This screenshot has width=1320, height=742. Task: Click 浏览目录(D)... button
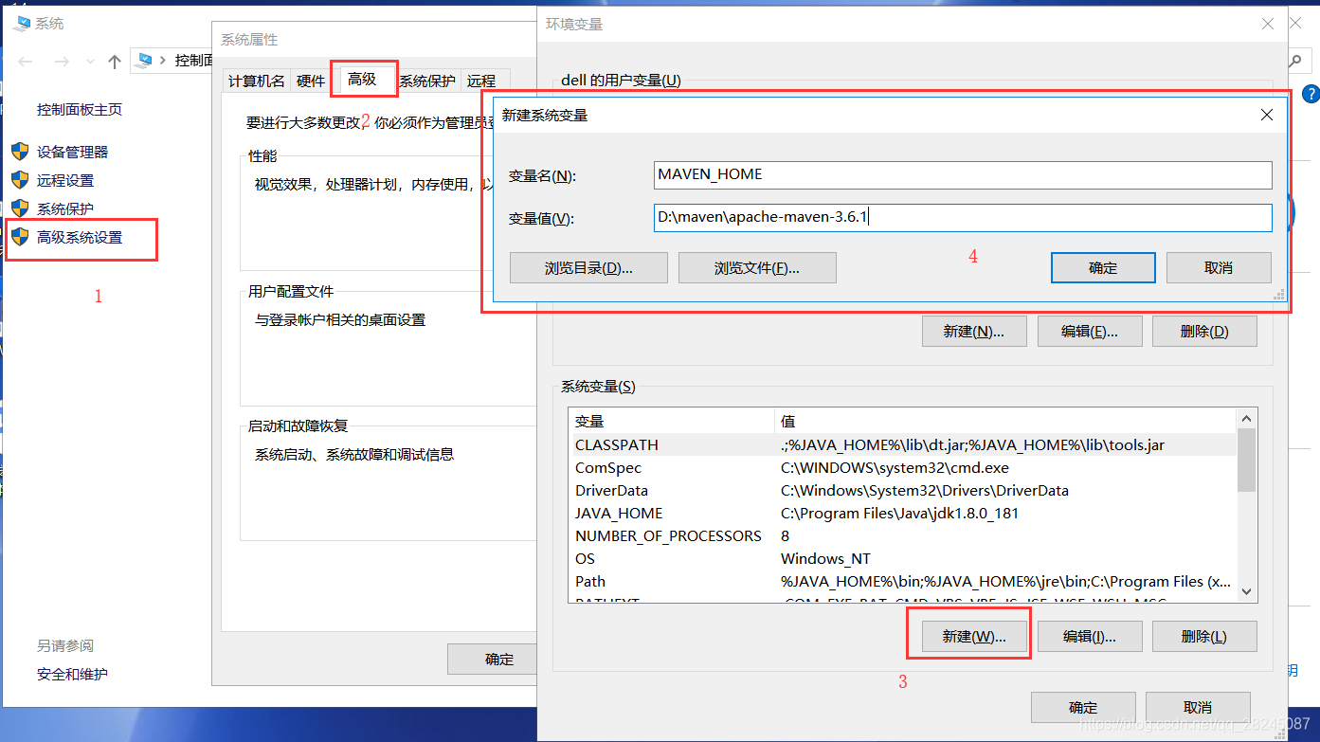click(588, 267)
